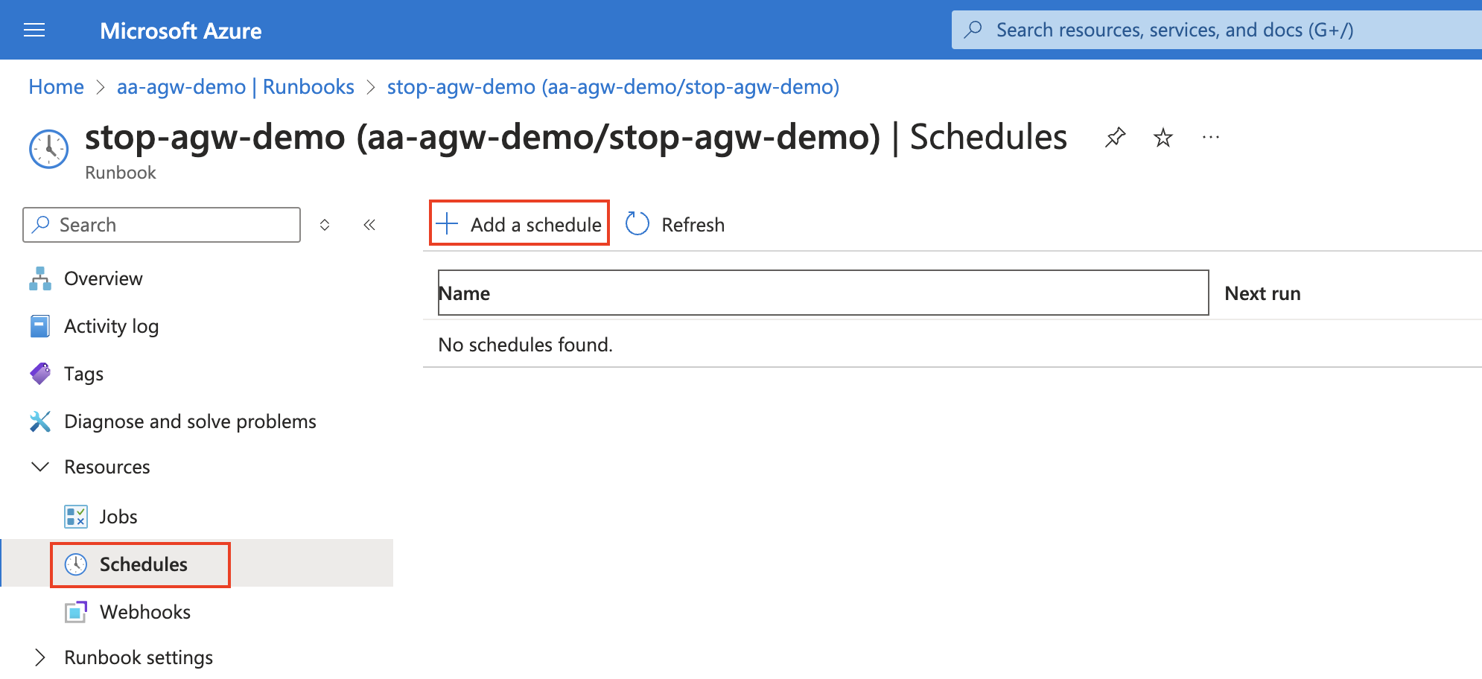Click the Overview hierarchy icon
The image size is (1482, 679).
(40, 278)
